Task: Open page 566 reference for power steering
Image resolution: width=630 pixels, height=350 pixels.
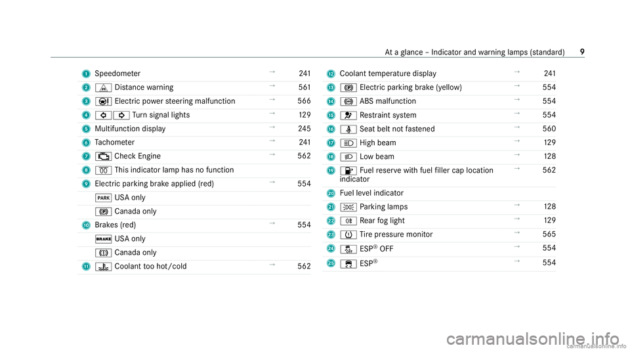Action: (304, 101)
